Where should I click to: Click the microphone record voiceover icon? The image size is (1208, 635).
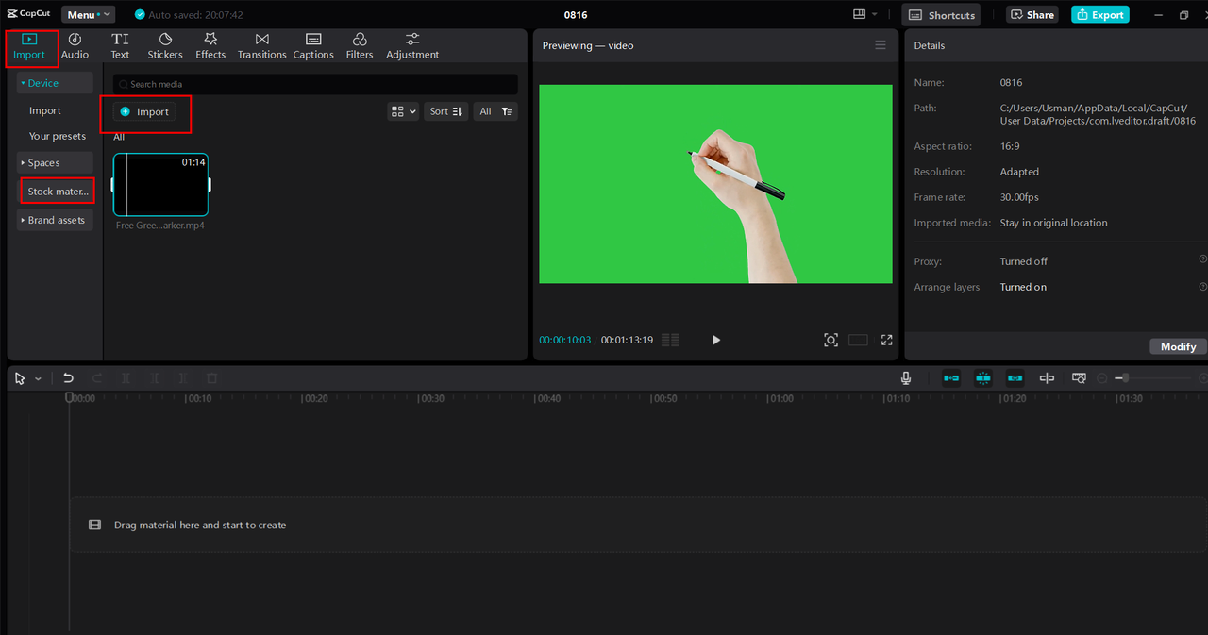(x=906, y=378)
